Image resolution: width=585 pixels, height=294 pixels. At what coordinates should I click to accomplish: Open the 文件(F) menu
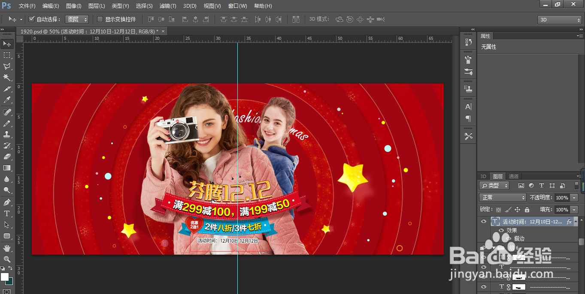(27, 6)
